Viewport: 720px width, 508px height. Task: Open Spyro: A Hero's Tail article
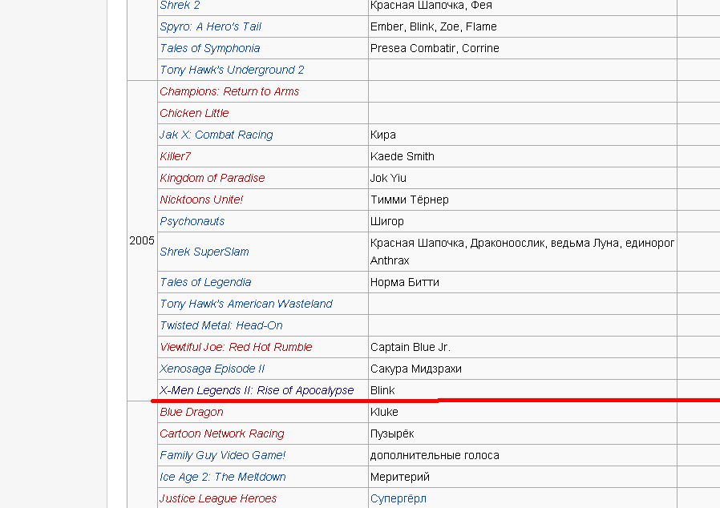[x=210, y=26]
